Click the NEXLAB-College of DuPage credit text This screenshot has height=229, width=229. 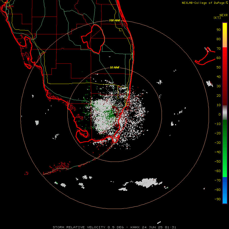205,3
